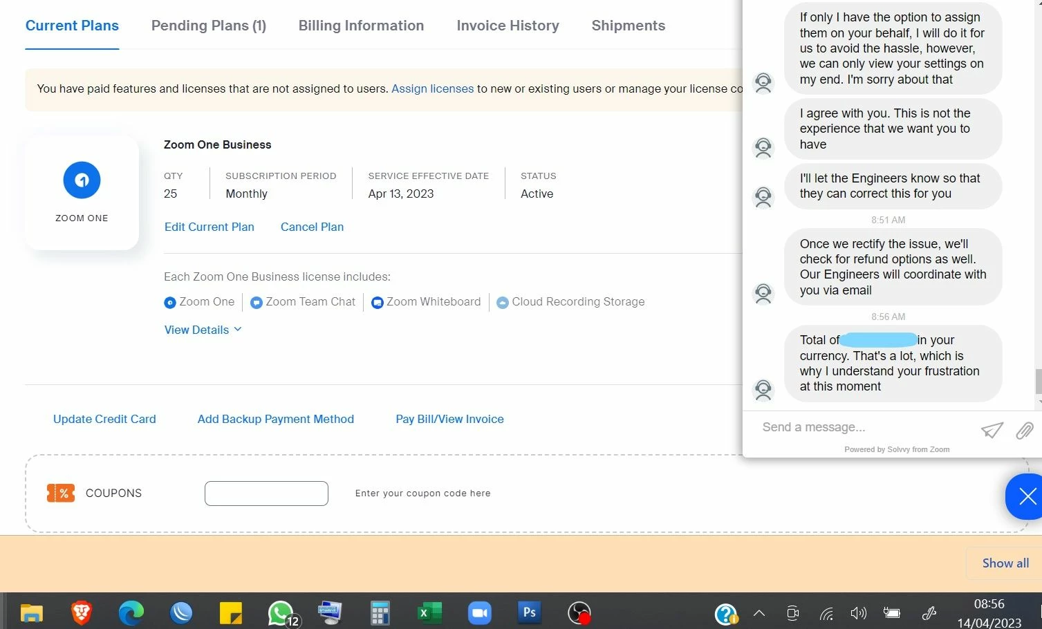Show hidden tray icons chevron
The width and height of the screenshot is (1042, 629).
tap(759, 613)
